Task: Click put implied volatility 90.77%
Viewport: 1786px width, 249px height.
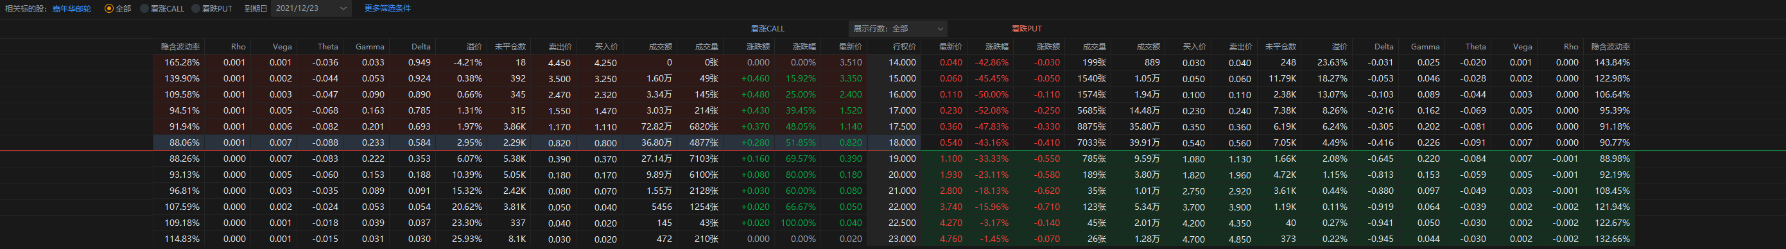Action: [x=1615, y=142]
